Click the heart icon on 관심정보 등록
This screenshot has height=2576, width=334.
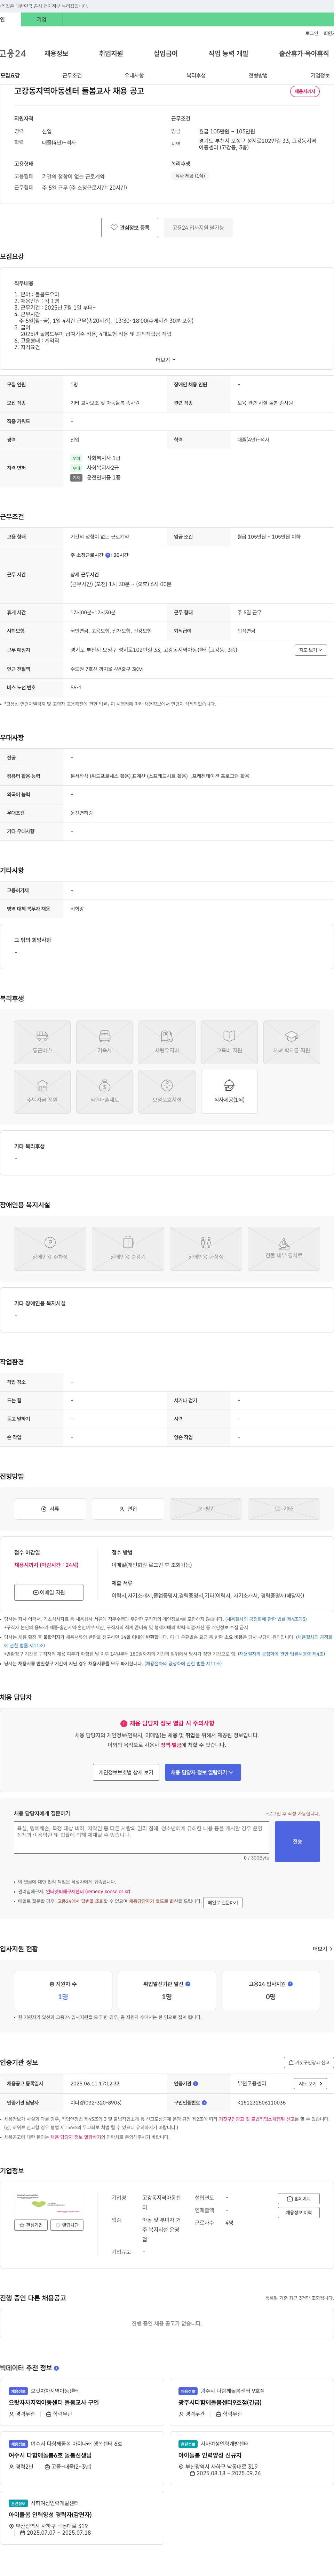[x=114, y=228]
